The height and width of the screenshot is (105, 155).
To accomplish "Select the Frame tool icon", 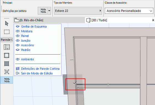I will (7, 55).
